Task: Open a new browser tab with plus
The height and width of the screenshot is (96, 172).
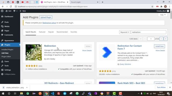Action: pos(102,2)
